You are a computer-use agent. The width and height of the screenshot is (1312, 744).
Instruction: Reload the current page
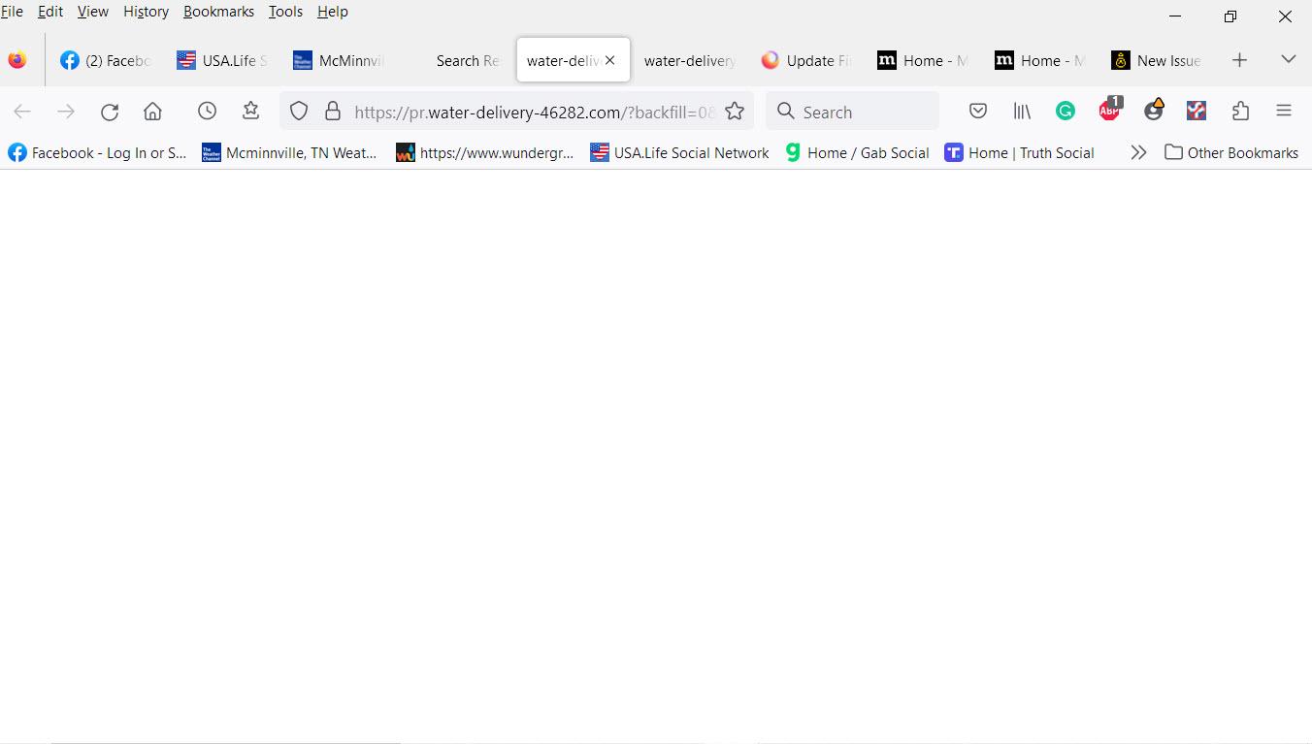109,111
